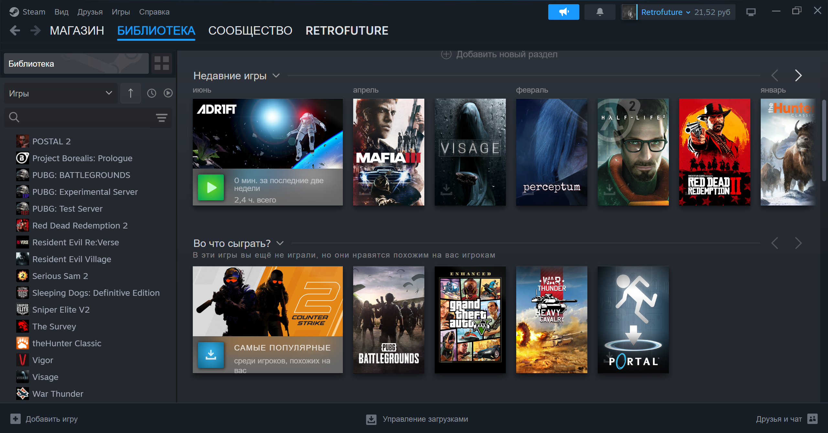The image size is (828, 433).
Task: Click the Add a game plus icon
Action: [15, 419]
